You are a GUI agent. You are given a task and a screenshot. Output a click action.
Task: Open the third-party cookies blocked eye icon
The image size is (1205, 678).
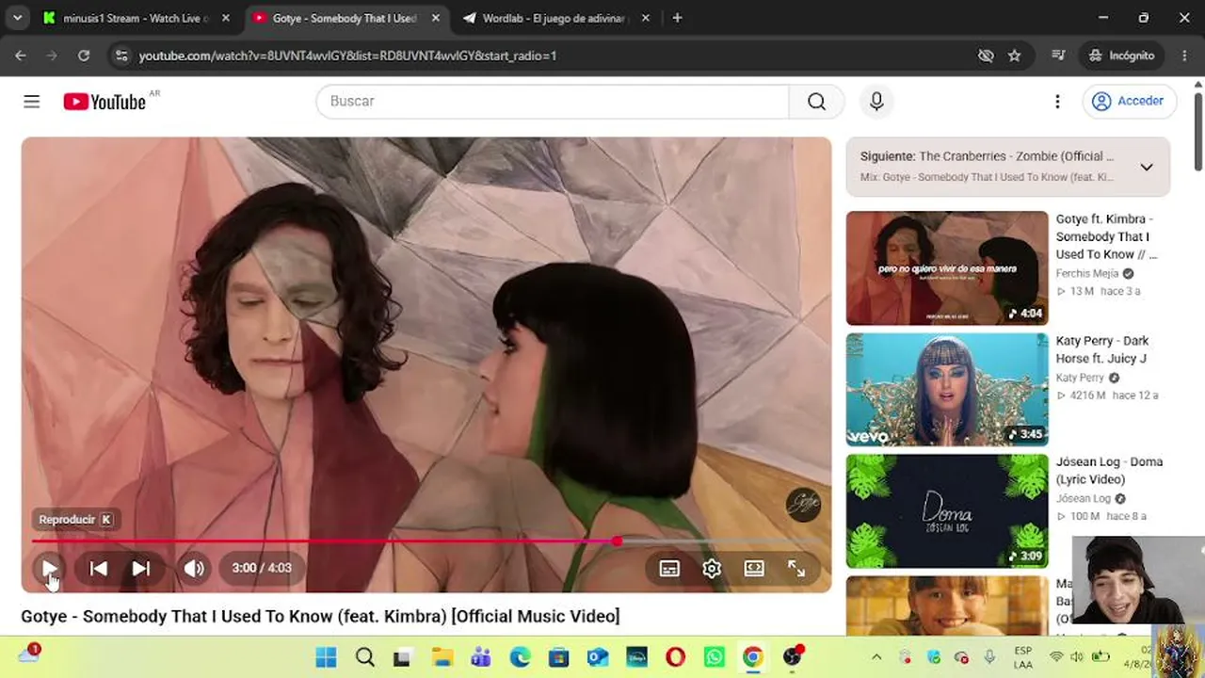(x=986, y=56)
